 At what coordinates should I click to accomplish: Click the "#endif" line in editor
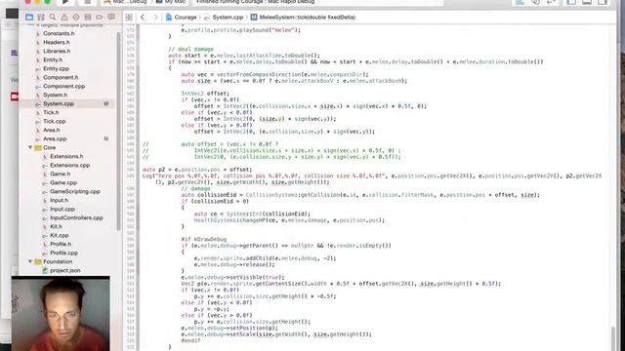(x=190, y=340)
